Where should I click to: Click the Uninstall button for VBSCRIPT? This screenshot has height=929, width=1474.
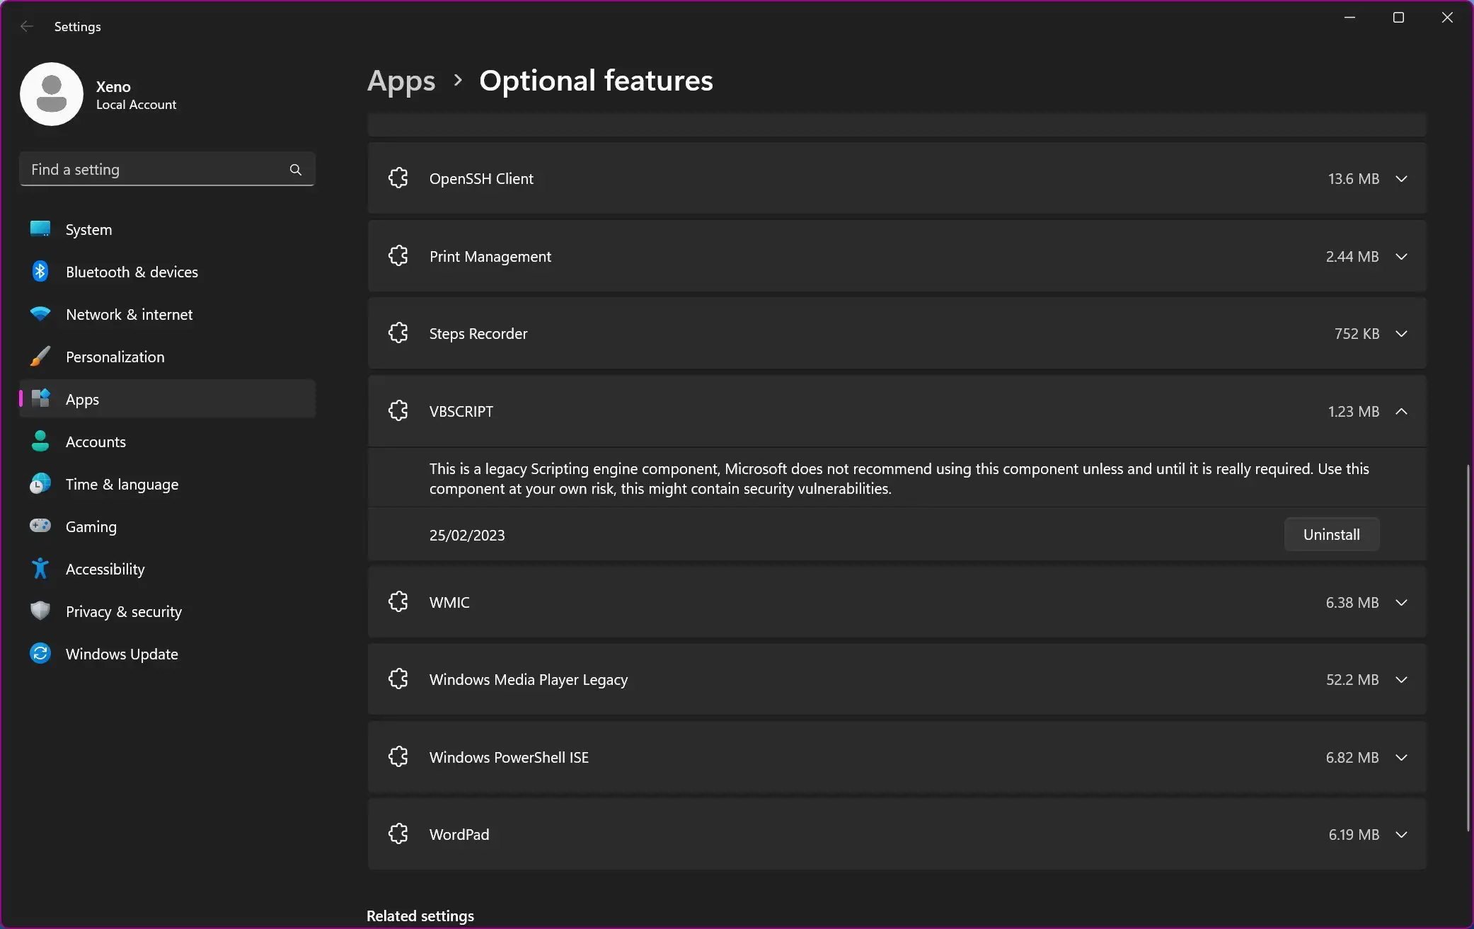pos(1331,534)
